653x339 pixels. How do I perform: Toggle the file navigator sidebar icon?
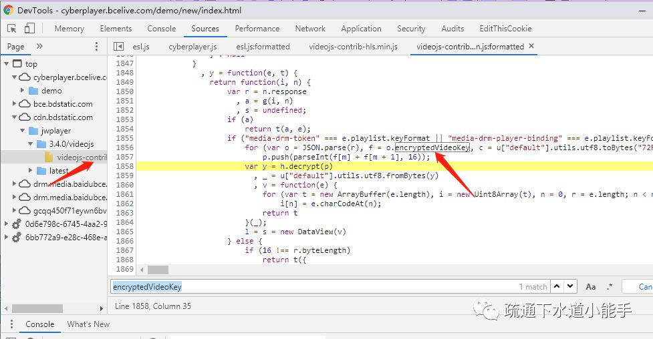[x=119, y=47]
